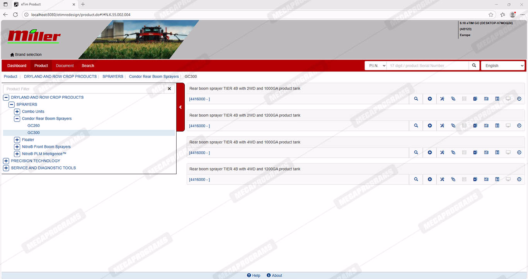Clear the Product Filter with the X button

(x=169, y=89)
